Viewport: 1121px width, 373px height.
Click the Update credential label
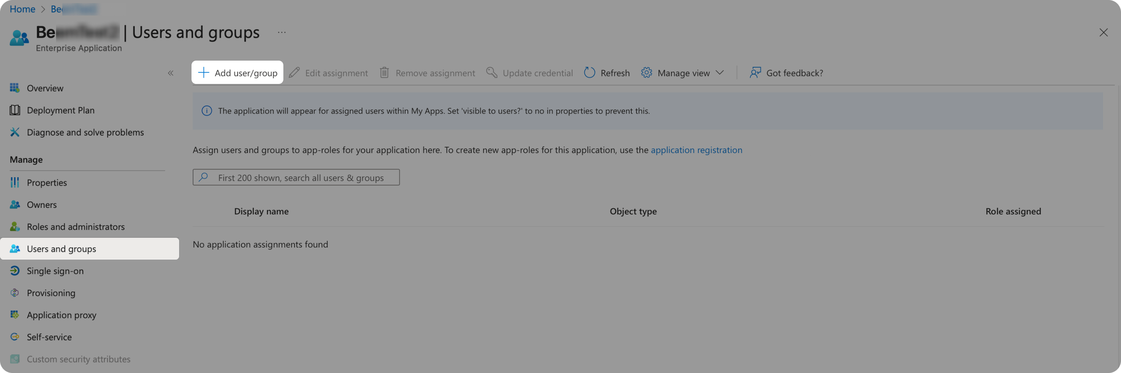coord(538,73)
